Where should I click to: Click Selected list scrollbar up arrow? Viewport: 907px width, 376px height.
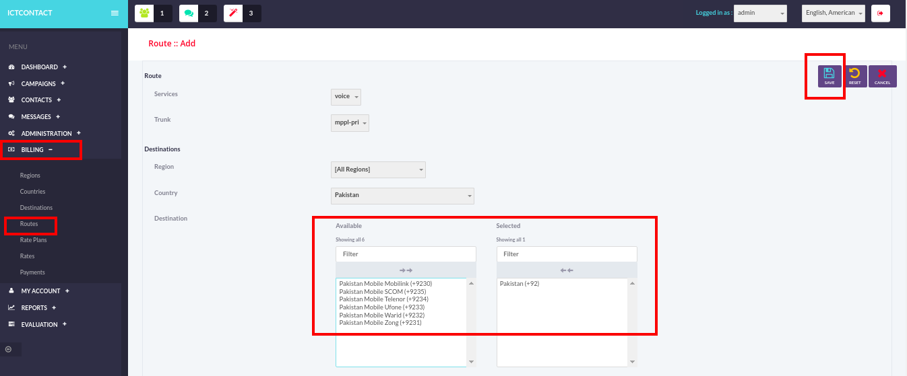632,284
